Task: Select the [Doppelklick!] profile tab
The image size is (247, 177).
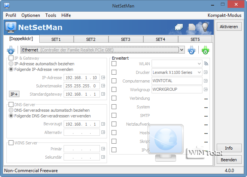Action: 21,39
